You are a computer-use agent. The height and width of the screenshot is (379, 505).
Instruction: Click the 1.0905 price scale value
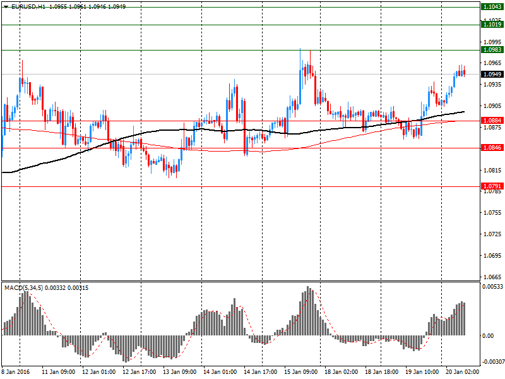coord(492,105)
